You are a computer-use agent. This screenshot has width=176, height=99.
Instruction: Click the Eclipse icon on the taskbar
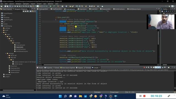[x=111, y=96]
